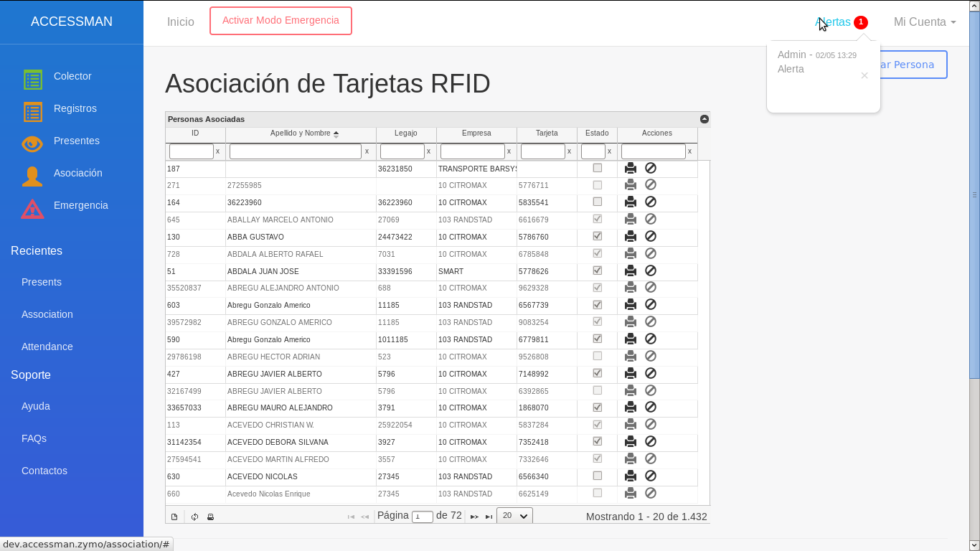Viewport: 980px width, 551px height.
Task: Jump to last page of the grid
Action: click(489, 517)
